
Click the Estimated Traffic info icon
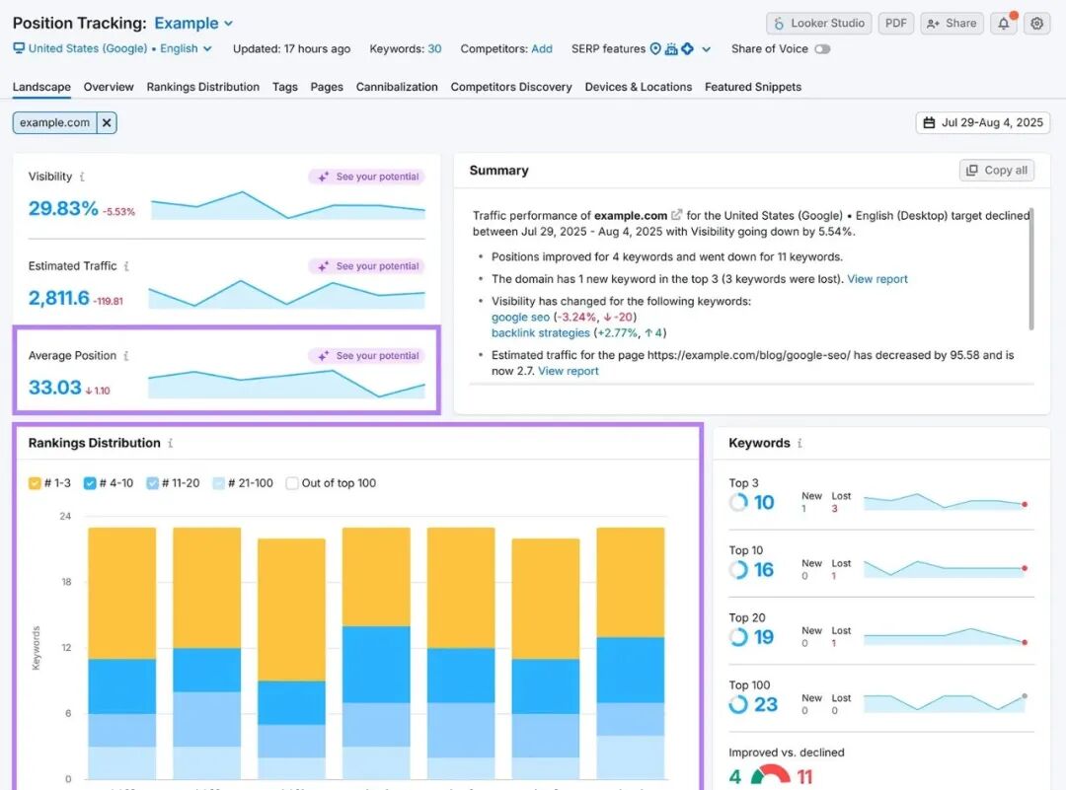(126, 266)
